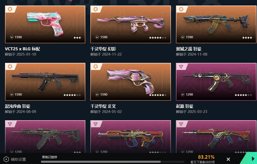This screenshot has height=164, width=257.
Task: Click the tier badge on VCT25 x BLG 标配 card
Action: (10, 9)
